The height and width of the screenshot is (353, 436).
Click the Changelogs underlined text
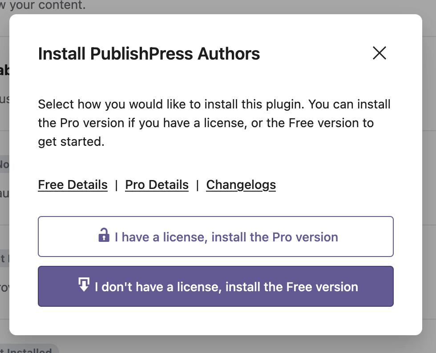click(241, 185)
